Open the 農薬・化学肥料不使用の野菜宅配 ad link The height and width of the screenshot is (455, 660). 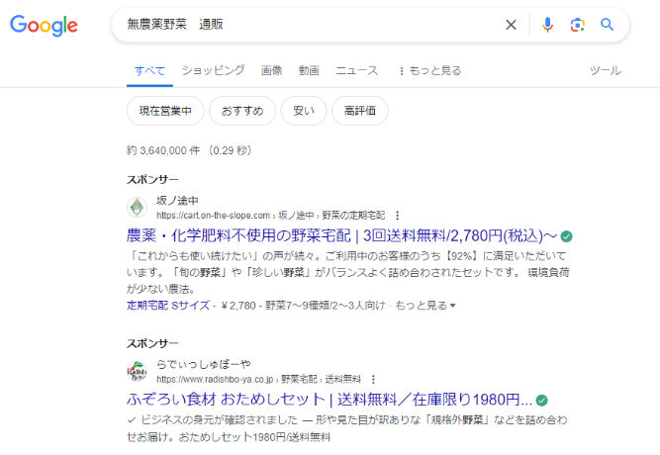[341, 235]
